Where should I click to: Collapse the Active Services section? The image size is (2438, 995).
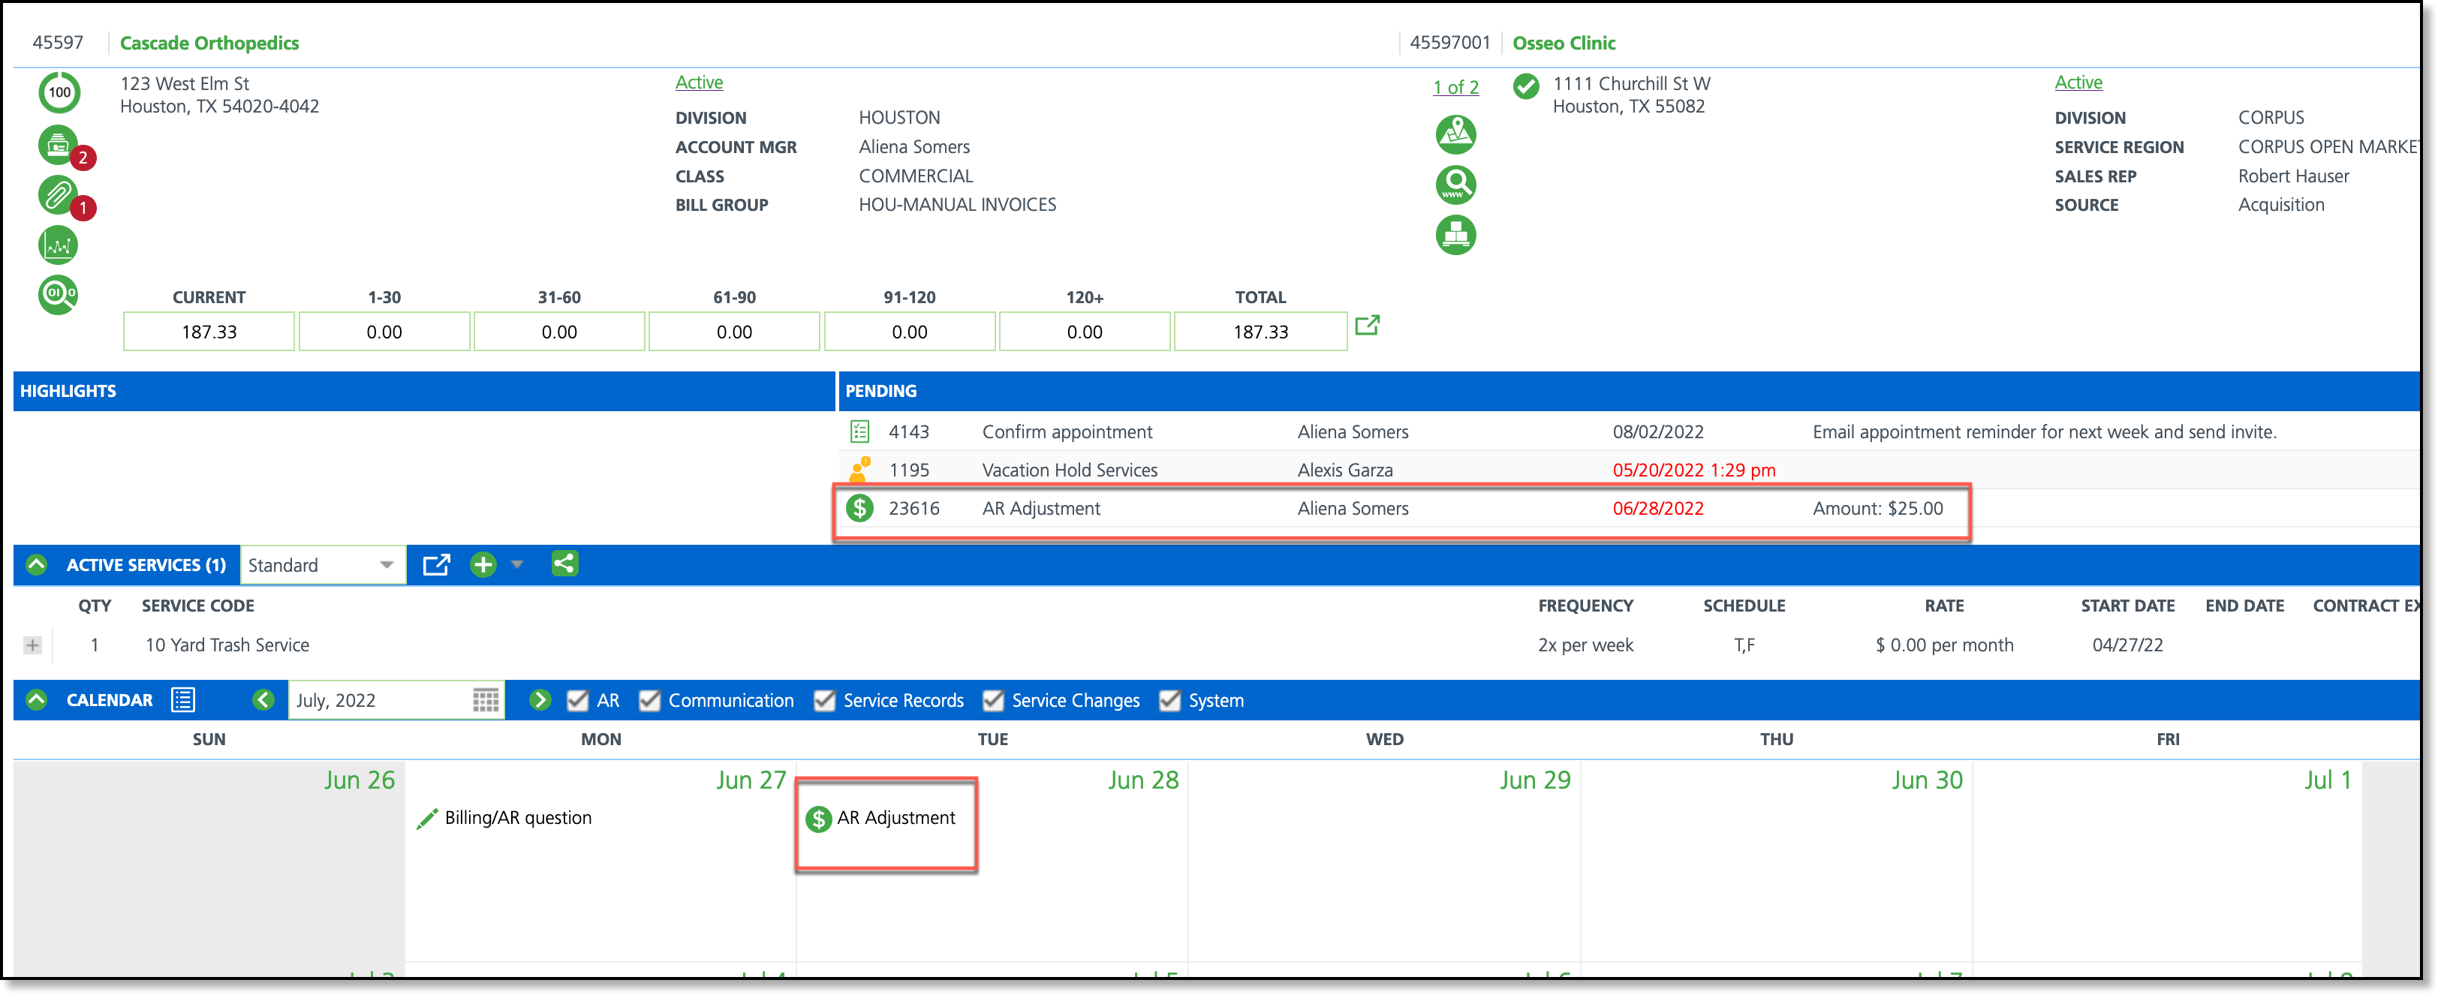(37, 564)
